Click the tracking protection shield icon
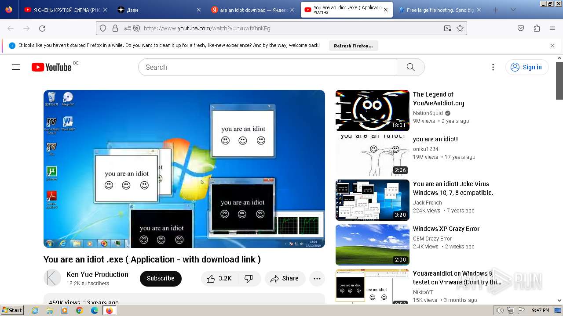Image resolution: width=563 pixels, height=316 pixels. click(103, 28)
